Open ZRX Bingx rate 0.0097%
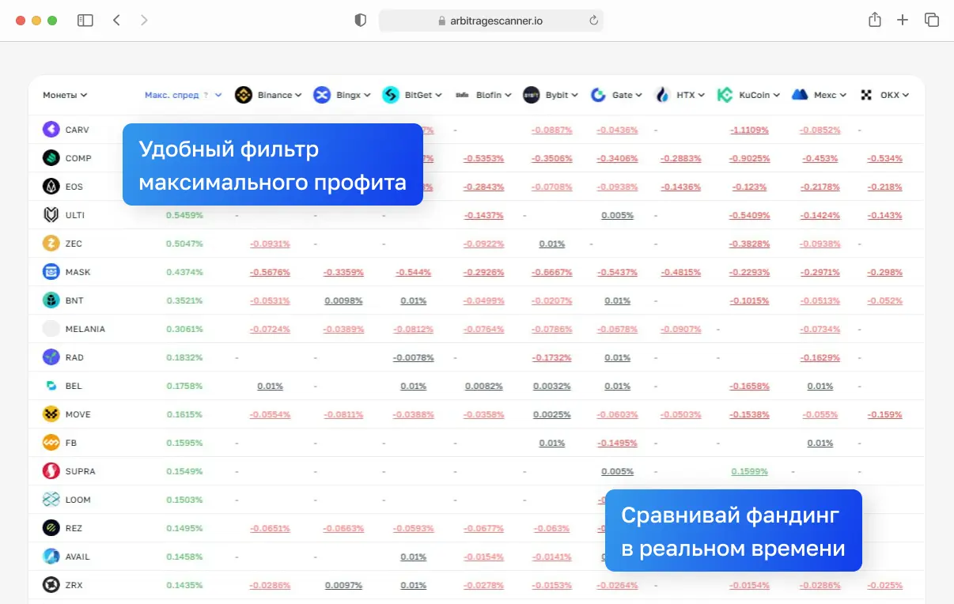The image size is (954, 604). [x=343, y=585]
